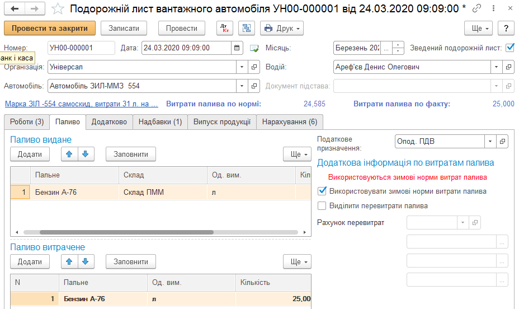The height and width of the screenshot is (309, 519).
Task: Open the Водій record via its open icon
Action: 508,67
